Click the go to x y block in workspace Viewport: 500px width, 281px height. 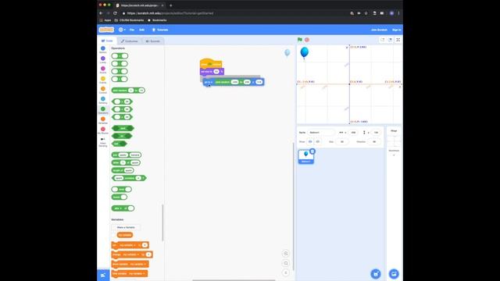pyautogui.click(x=234, y=82)
